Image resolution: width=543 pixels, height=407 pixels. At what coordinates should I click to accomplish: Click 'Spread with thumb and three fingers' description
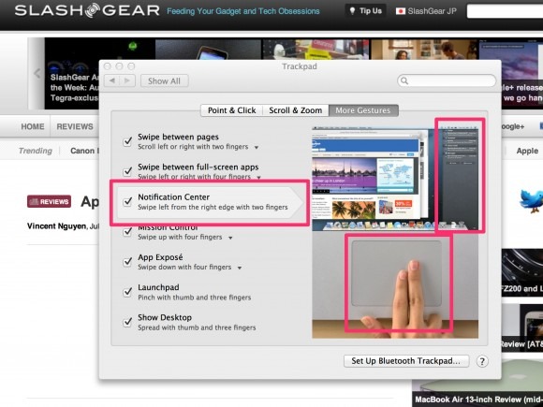(x=197, y=327)
